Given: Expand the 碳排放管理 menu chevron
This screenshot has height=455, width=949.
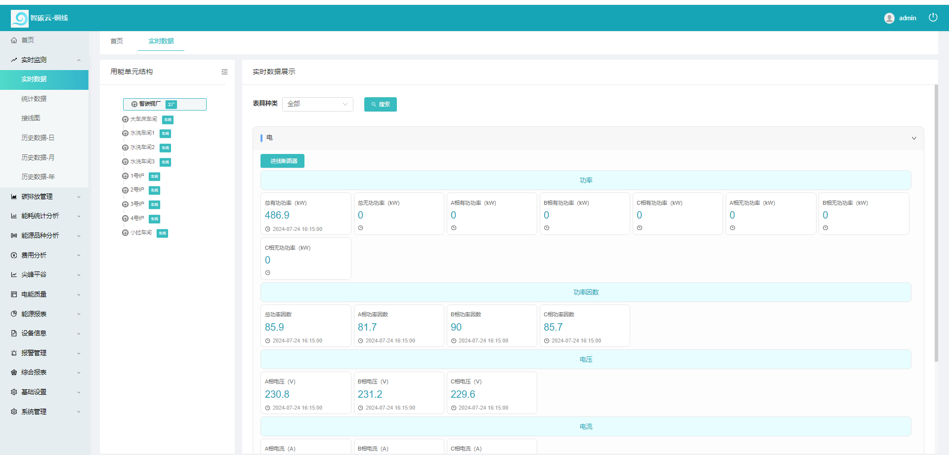Looking at the screenshot, I should 79,196.
